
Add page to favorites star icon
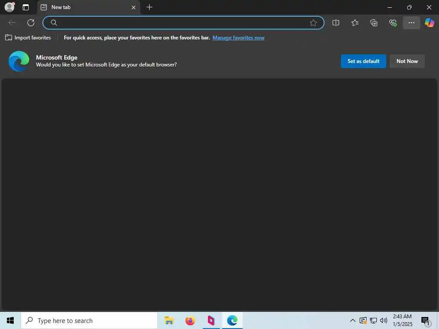point(313,23)
